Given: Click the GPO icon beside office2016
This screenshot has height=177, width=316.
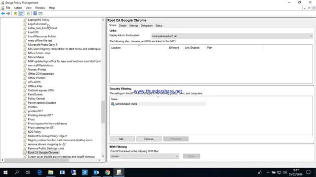Looking at the screenshot, I should click(25, 82).
